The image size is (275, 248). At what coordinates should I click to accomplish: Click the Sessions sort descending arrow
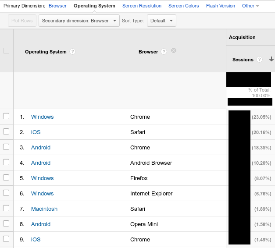click(x=271, y=59)
